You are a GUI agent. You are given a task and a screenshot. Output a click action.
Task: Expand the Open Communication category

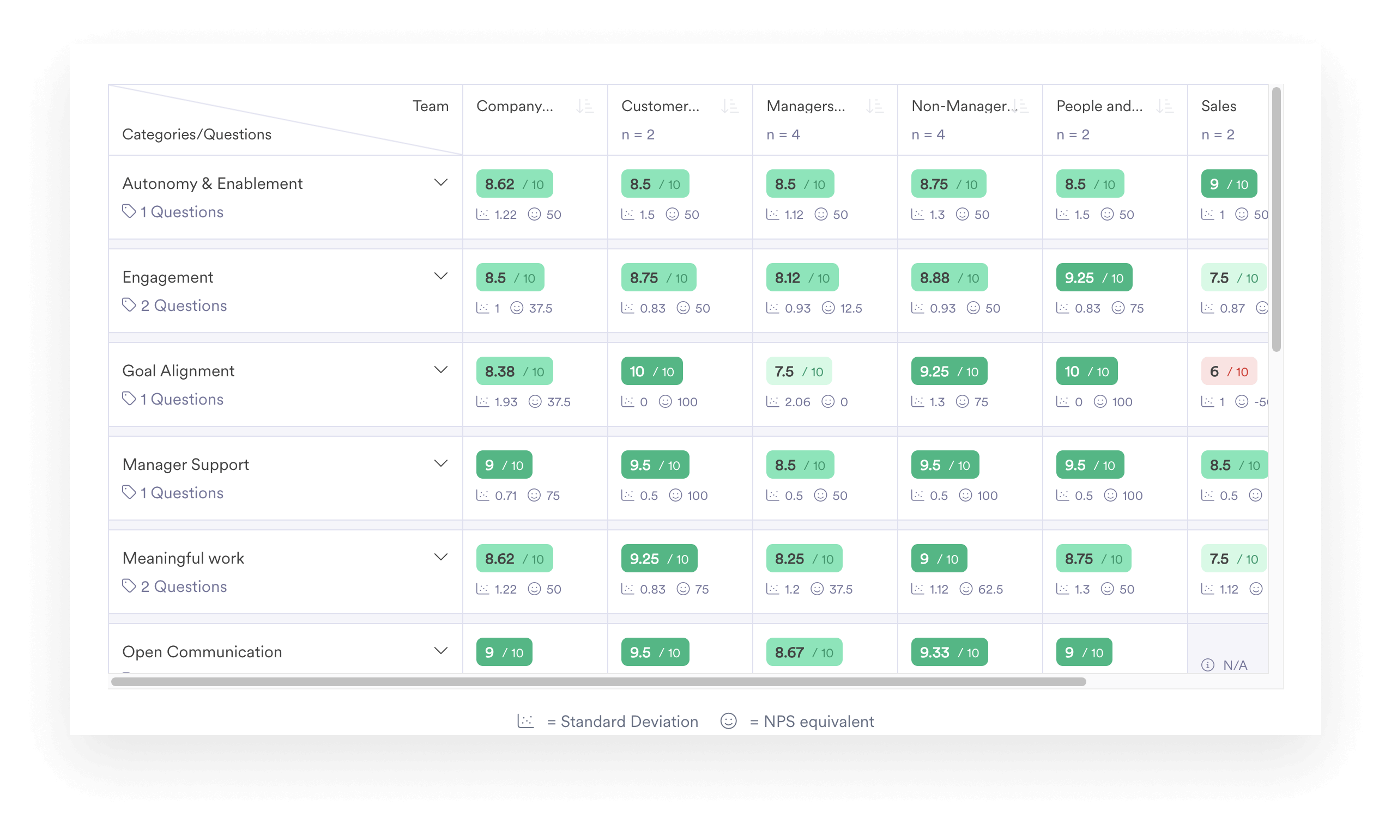[440, 650]
